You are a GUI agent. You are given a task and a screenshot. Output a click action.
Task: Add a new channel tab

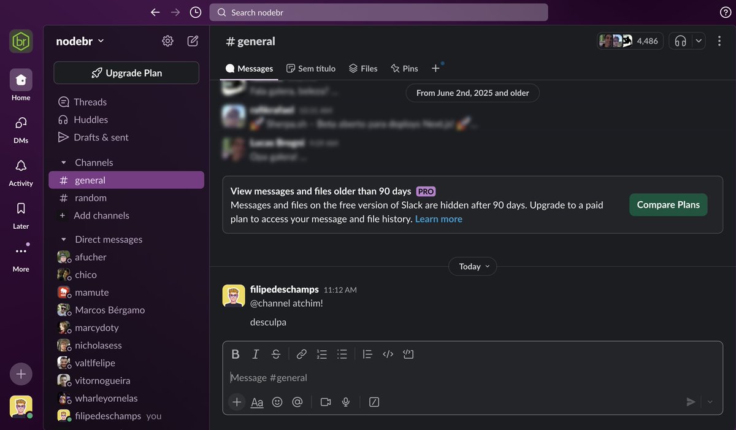pyautogui.click(x=435, y=68)
